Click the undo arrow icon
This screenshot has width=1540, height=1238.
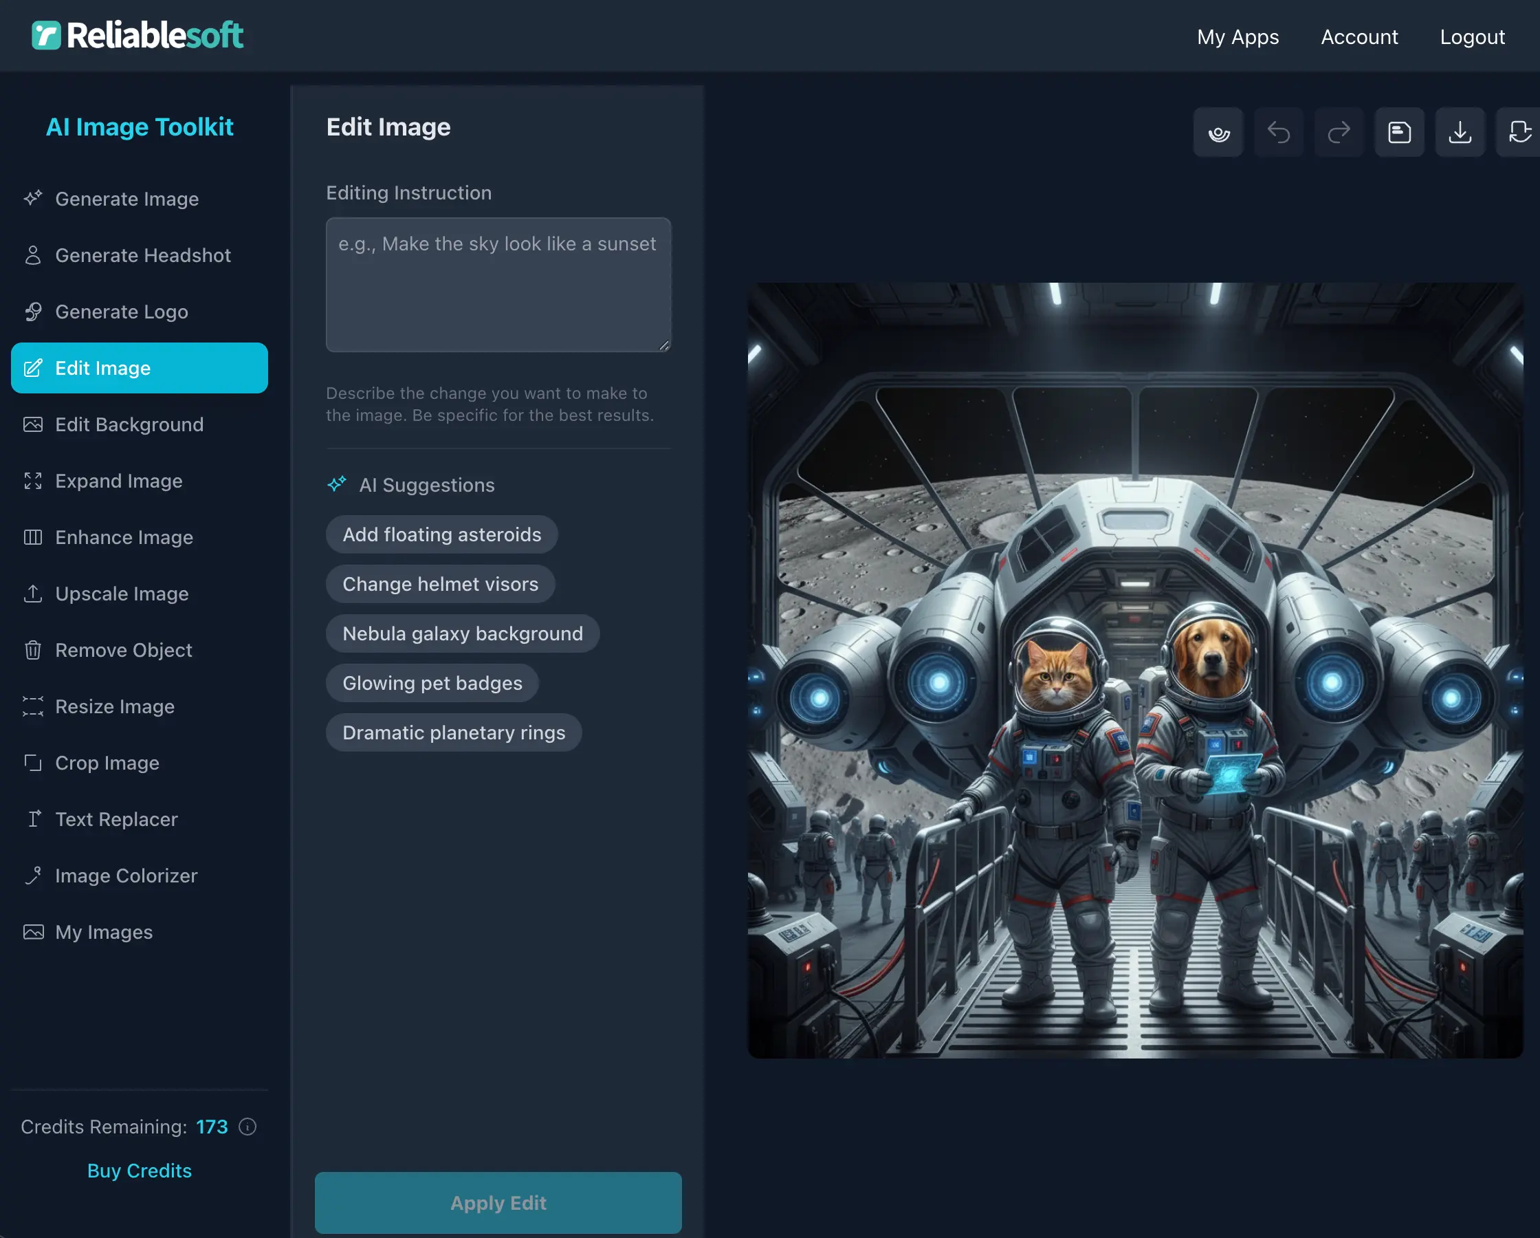(x=1279, y=132)
